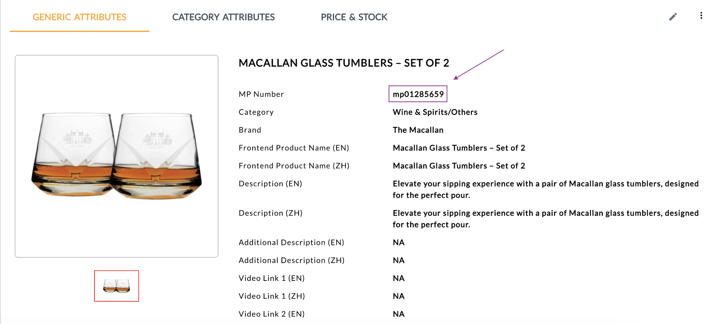714x324 pixels.
Task: Click the Description (ZH) text
Action: (x=545, y=218)
